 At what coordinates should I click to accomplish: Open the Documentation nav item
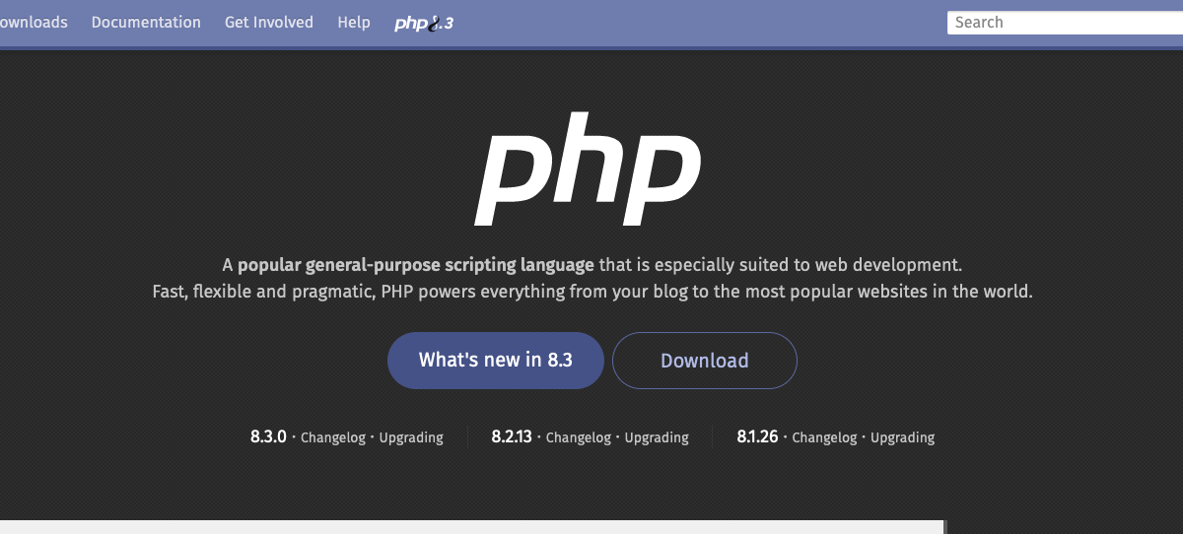coord(146,22)
